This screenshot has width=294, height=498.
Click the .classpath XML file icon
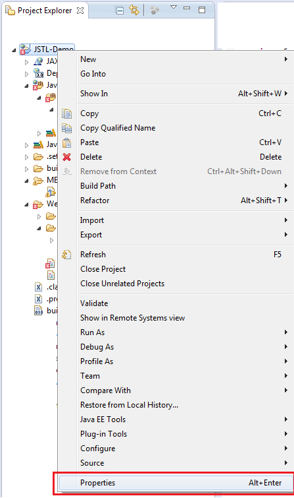tap(38, 287)
